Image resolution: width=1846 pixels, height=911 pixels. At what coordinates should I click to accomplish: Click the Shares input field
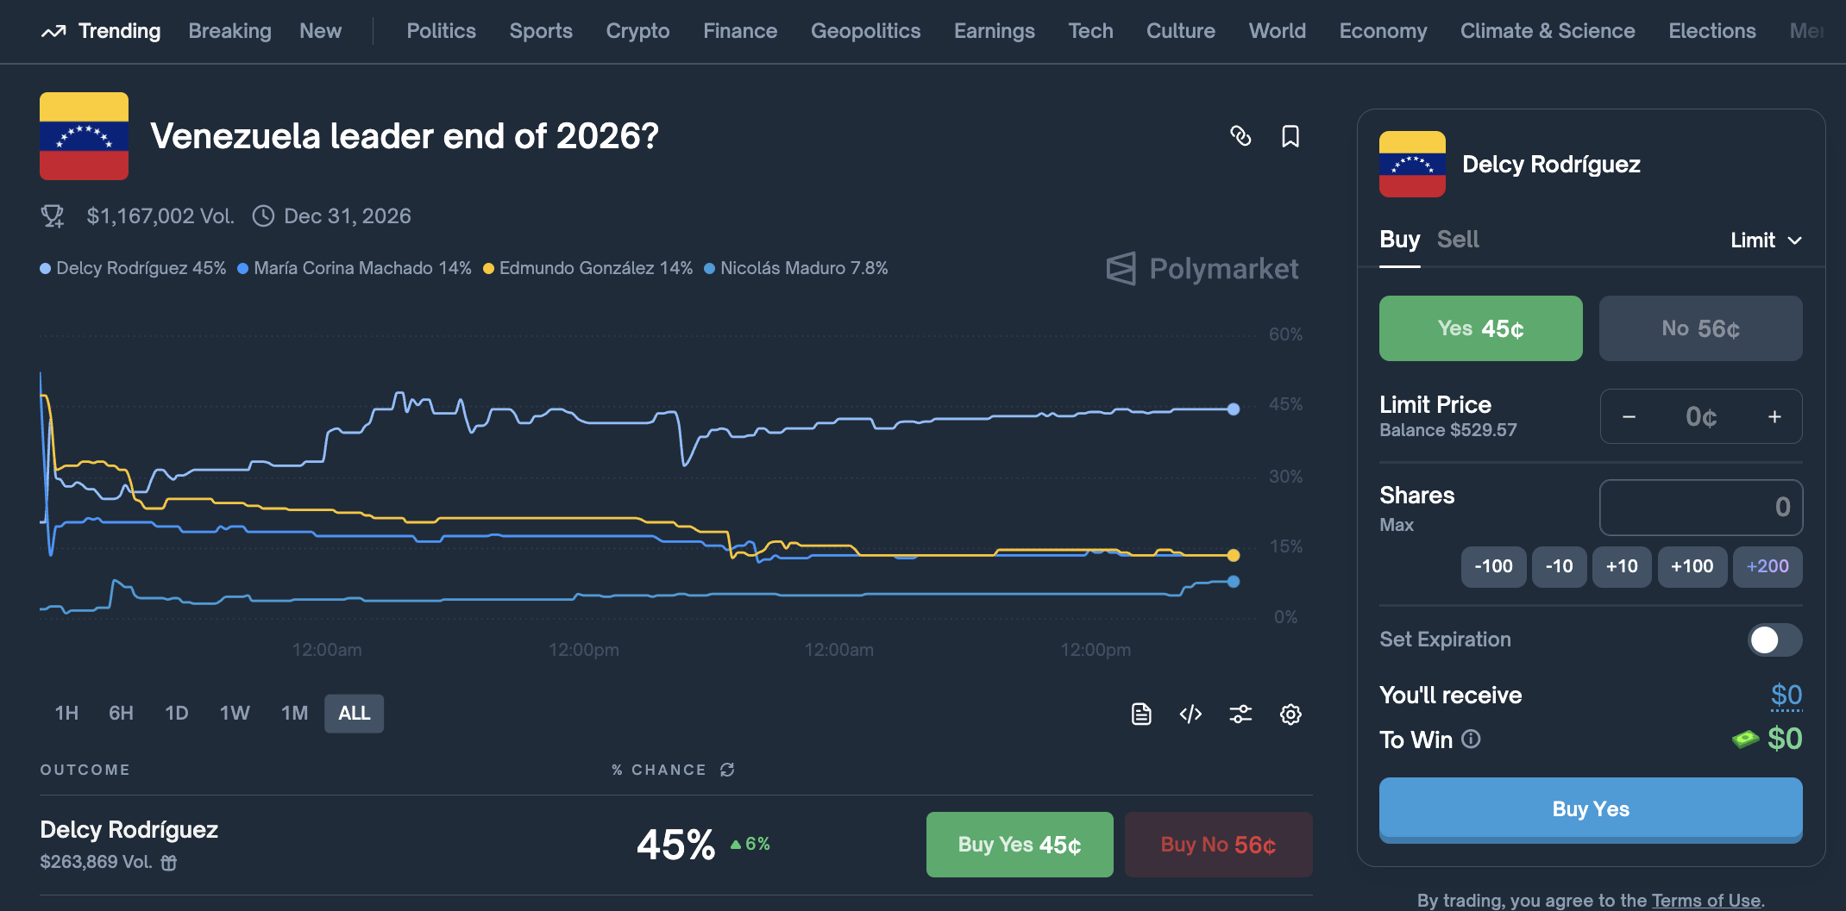1700,508
